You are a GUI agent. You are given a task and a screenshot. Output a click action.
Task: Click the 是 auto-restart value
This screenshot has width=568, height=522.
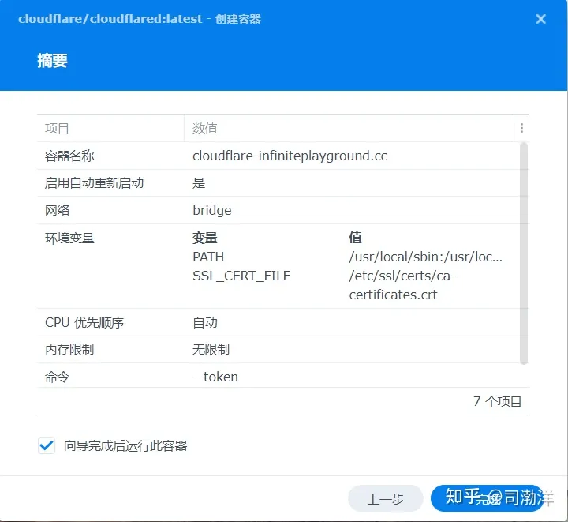pyautogui.click(x=199, y=182)
